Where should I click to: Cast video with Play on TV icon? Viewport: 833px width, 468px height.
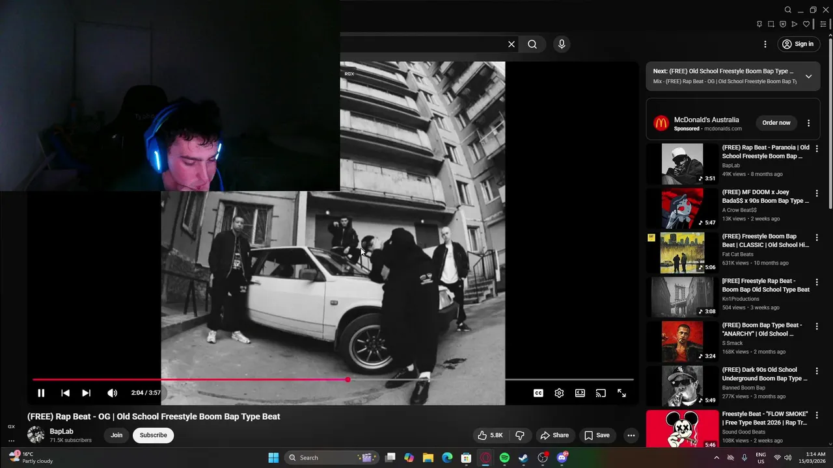click(601, 393)
